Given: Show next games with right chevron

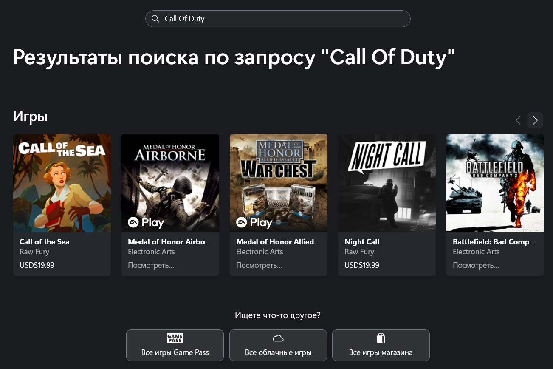Looking at the screenshot, I should point(535,120).
